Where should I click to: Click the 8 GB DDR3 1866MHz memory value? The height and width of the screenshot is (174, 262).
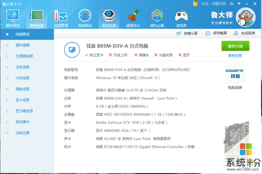coord(122,106)
